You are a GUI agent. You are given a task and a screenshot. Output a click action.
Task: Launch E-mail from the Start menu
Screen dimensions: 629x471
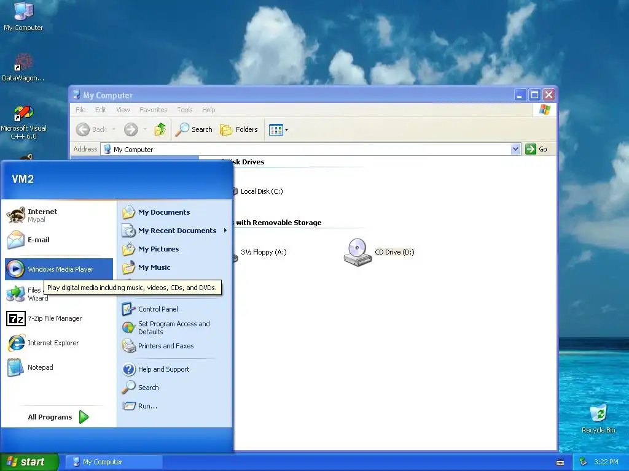tap(59, 240)
